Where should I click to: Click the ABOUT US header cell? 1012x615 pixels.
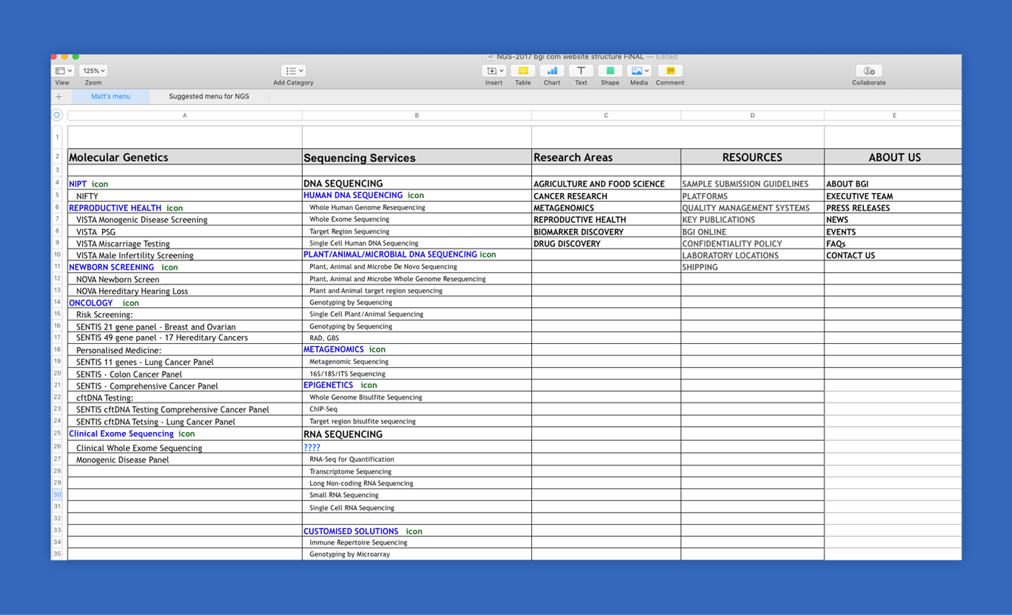pyautogui.click(x=894, y=157)
